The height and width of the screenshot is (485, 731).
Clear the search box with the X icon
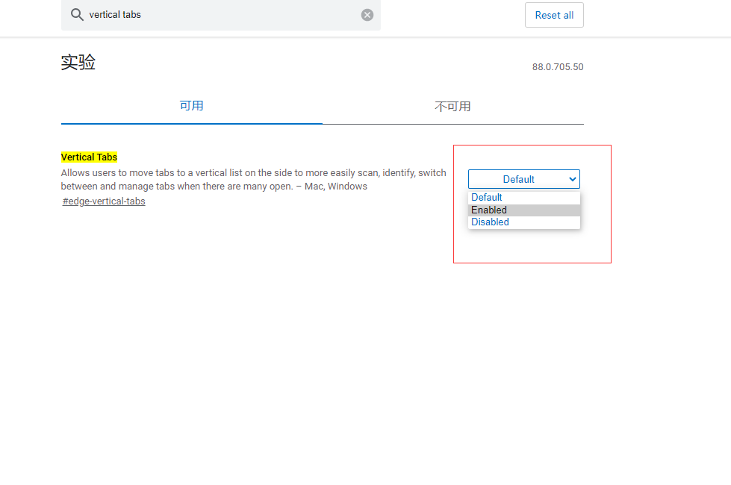367,15
